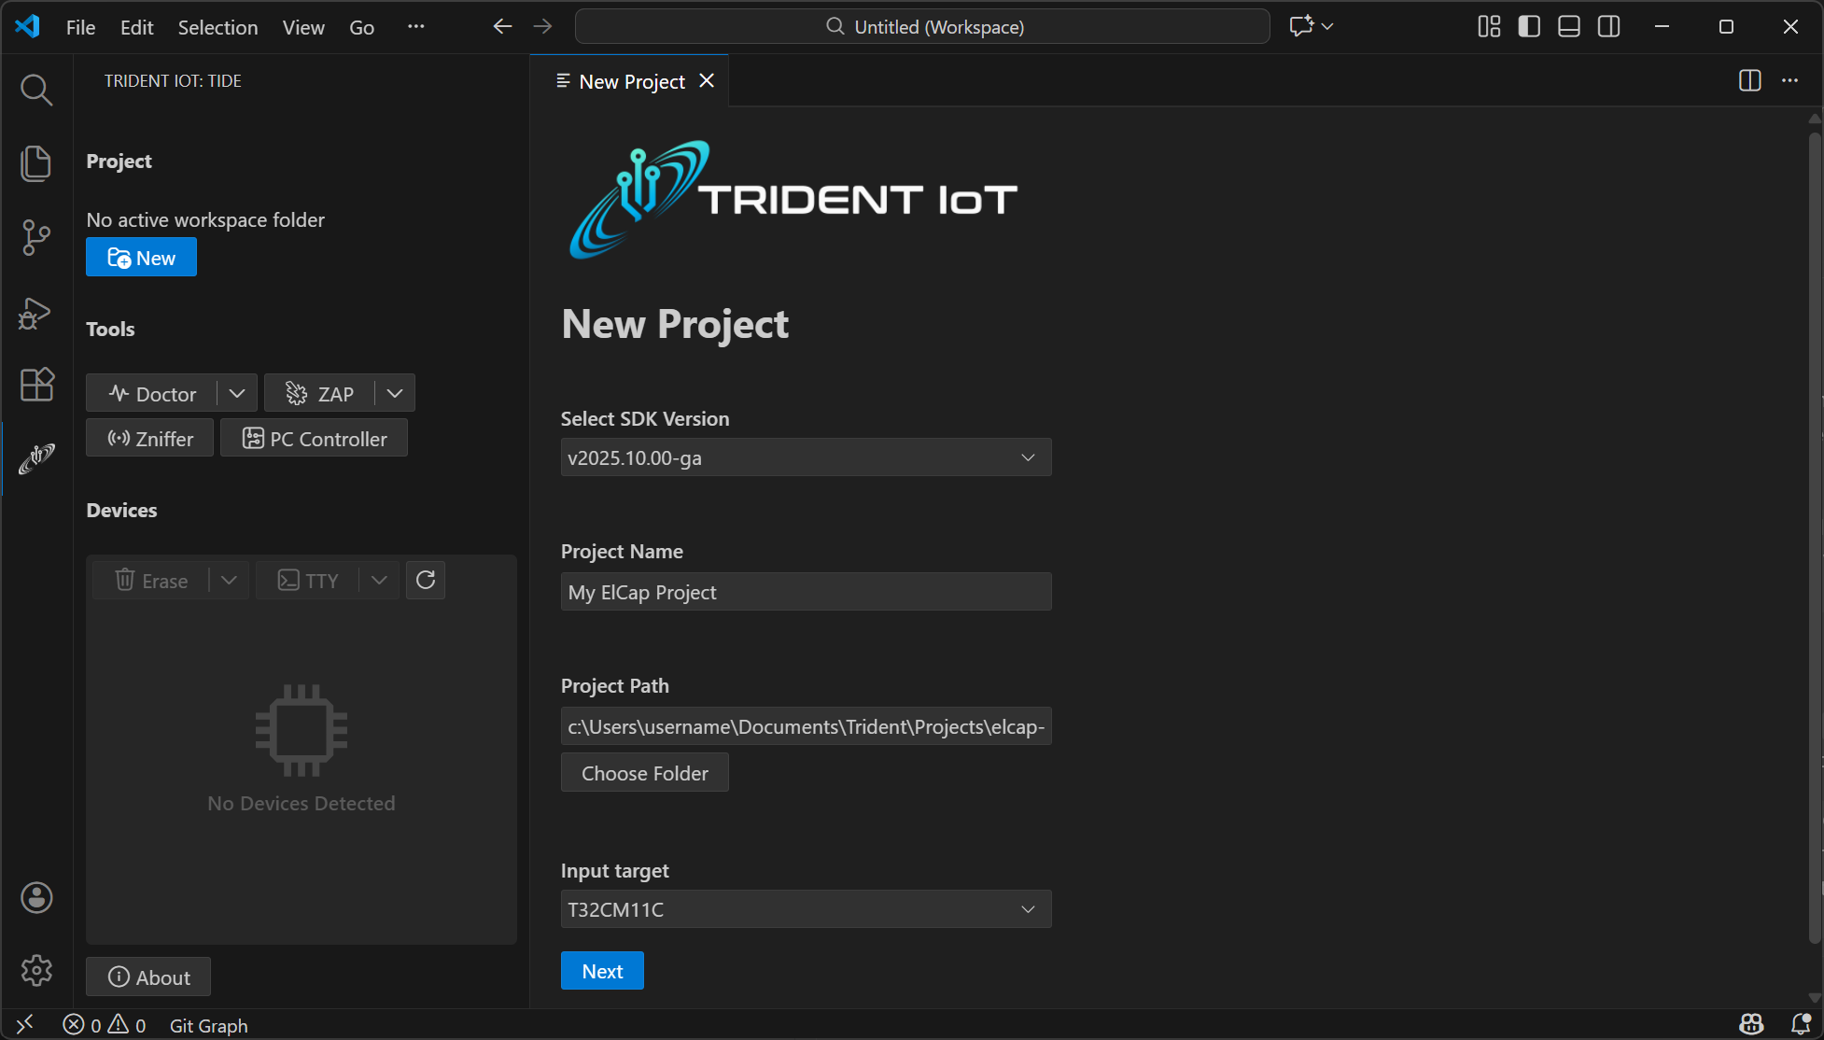
Task: Open notifications bell in status bar
Action: coord(1802,1024)
